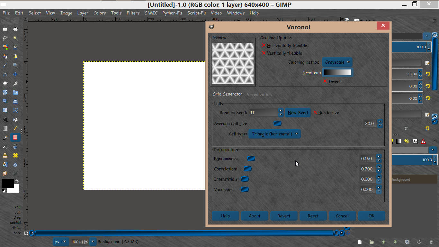439x247 pixels.
Task: Toggle the Invert gradient checkbox
Action: pyautogui.click(x=332, y=81)
